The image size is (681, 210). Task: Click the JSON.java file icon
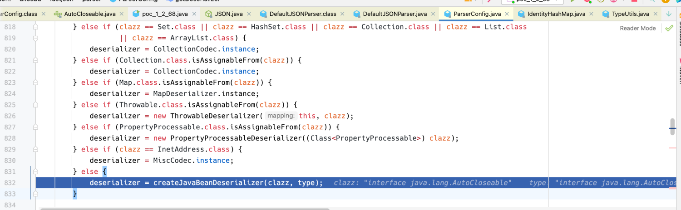pyautogui.click(x=209, y=14)
